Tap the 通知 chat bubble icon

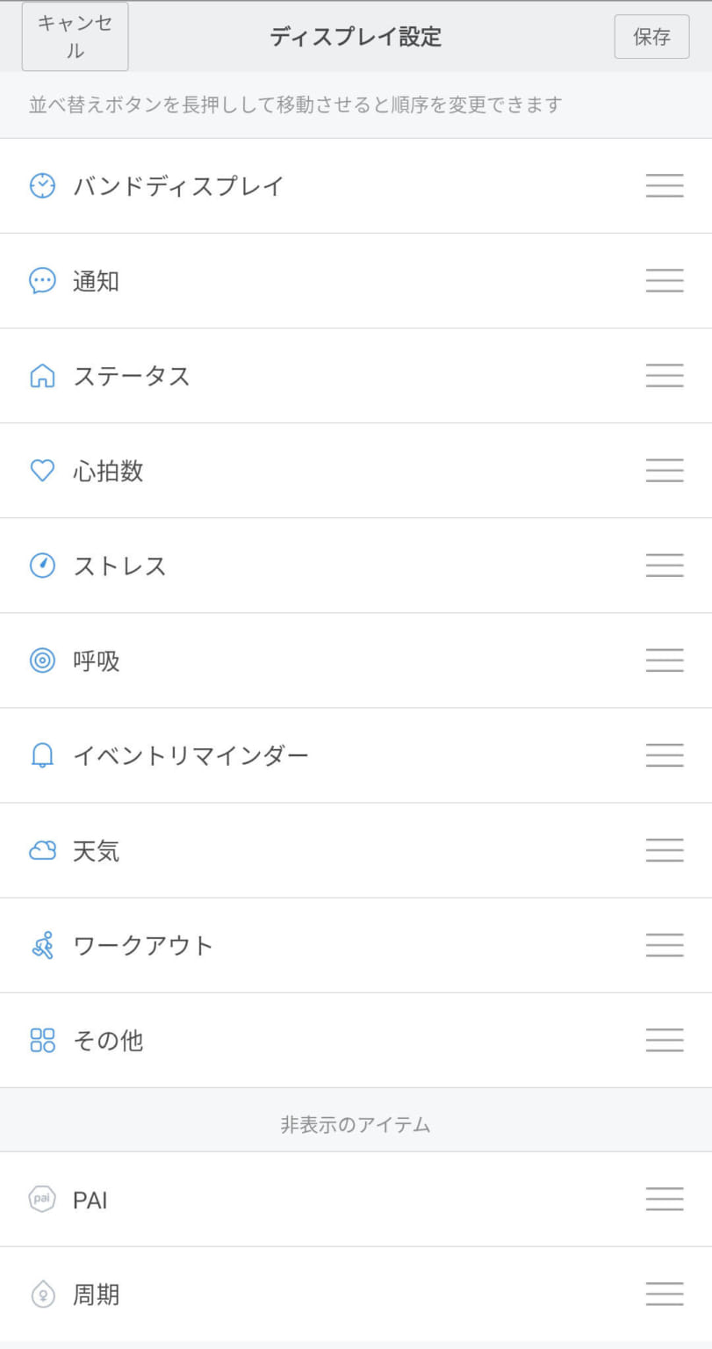42,281
